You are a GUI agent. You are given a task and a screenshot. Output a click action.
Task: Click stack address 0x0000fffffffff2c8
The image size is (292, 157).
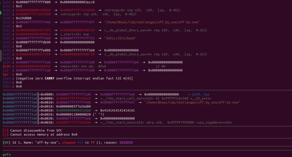click(20, 114)
